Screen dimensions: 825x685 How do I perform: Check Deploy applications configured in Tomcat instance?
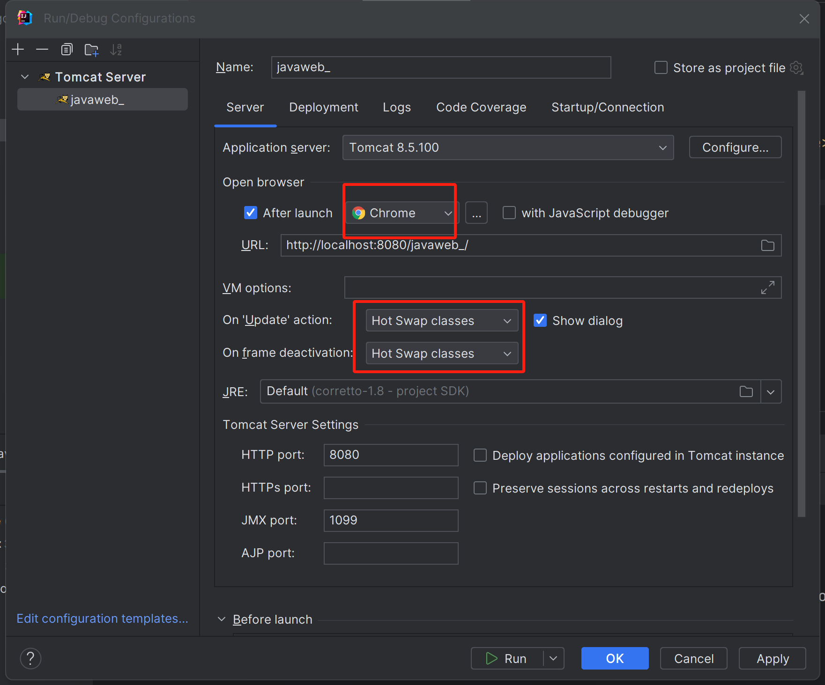coord(480,456)
